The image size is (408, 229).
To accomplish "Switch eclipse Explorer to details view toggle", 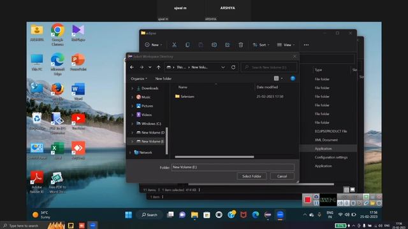I will [346, 190].
